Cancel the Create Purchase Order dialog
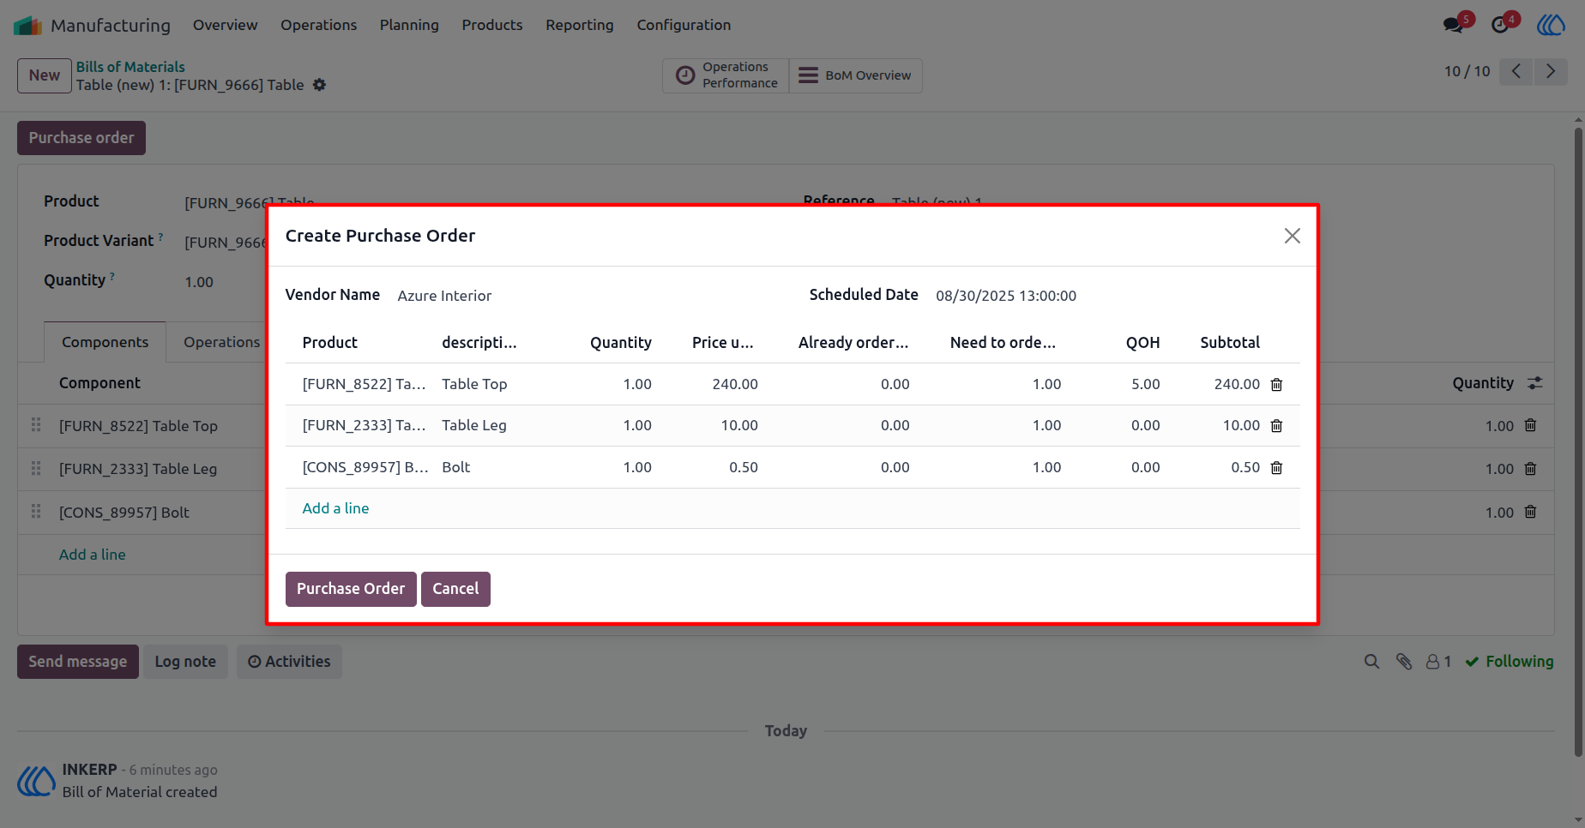The width and height of the screenshot is (1585, 828). (455, 589)
